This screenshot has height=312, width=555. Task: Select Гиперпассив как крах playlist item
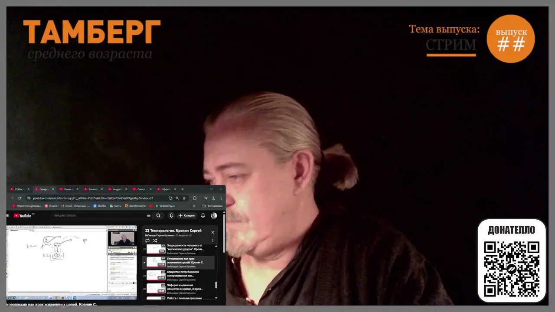(179, 262)
